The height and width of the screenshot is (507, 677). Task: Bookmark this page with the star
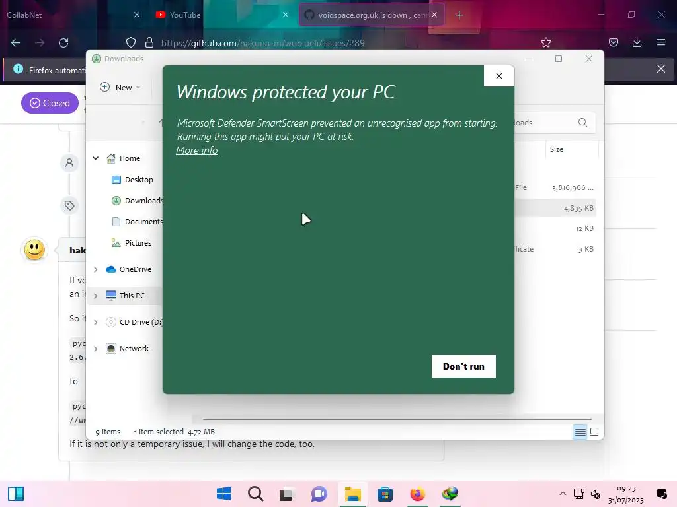[545, 42]
